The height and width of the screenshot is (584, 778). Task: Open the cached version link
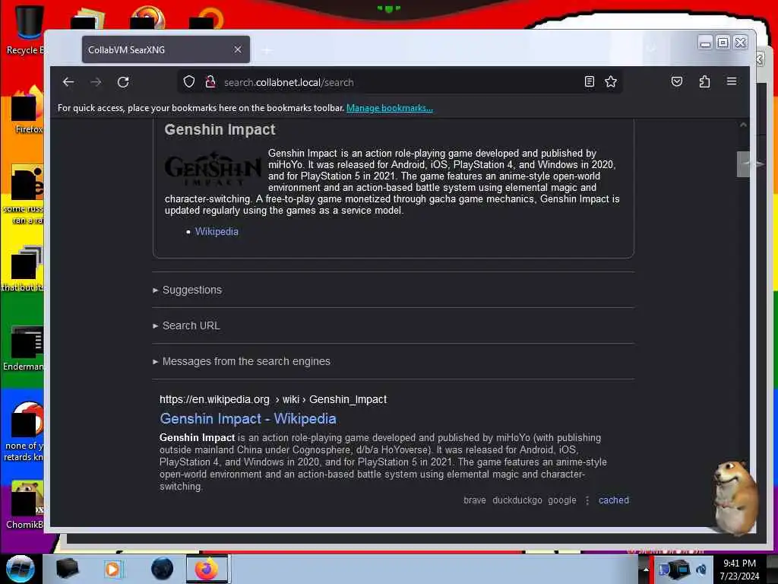coord(614,500)
